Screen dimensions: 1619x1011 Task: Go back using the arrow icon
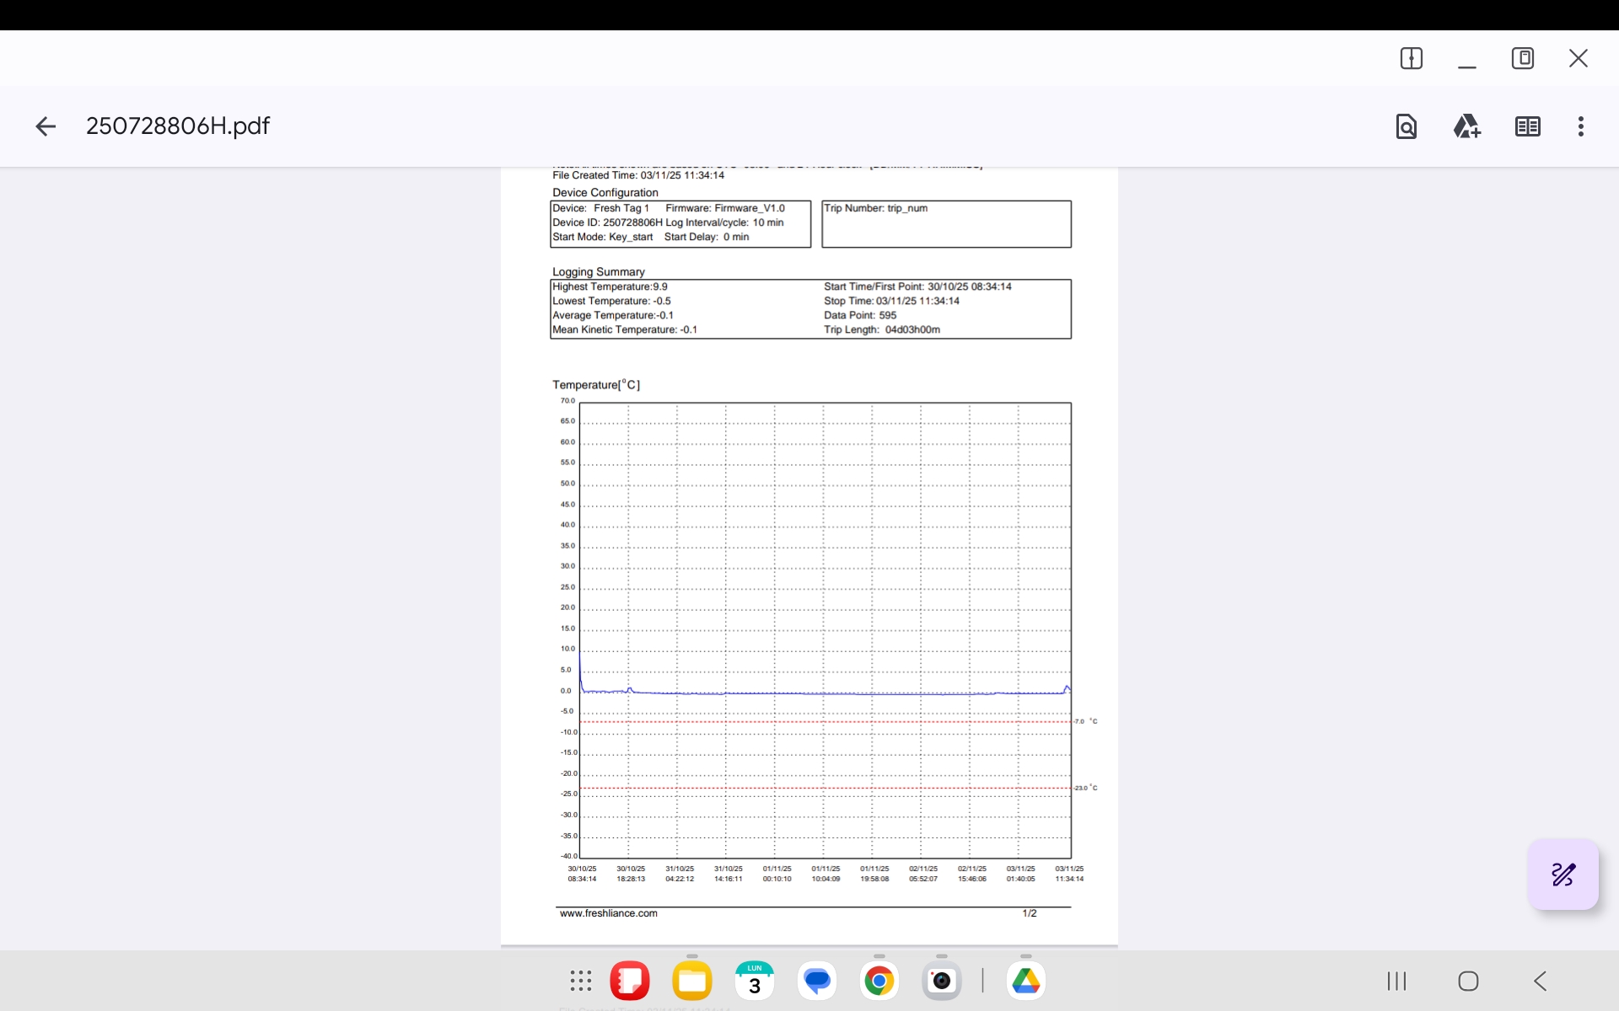[46, 126]
